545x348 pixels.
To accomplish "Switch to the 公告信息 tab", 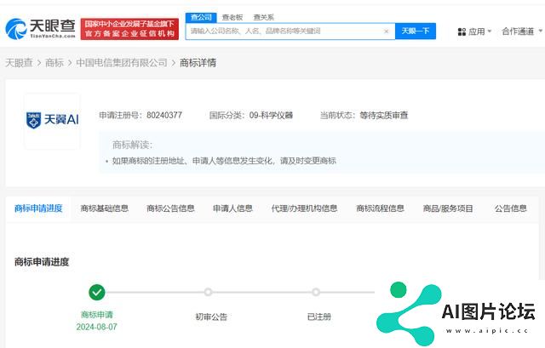I will 511,208.
